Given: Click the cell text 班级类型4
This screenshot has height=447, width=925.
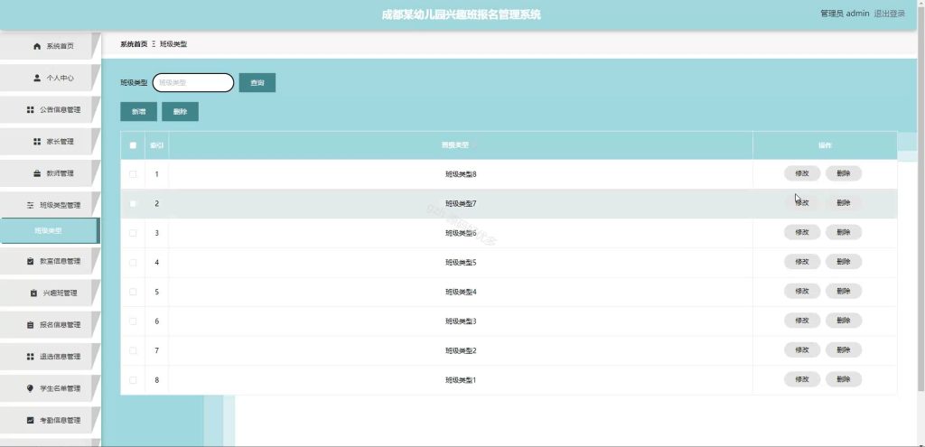Looking at the screenshot, I should [x=461, y=292].
